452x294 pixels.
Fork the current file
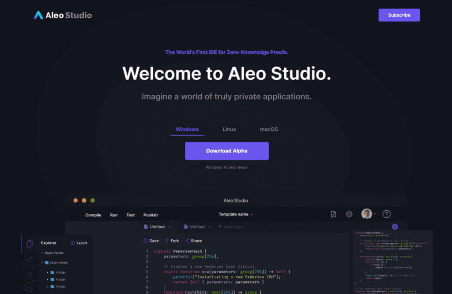(x=172, y=241)
